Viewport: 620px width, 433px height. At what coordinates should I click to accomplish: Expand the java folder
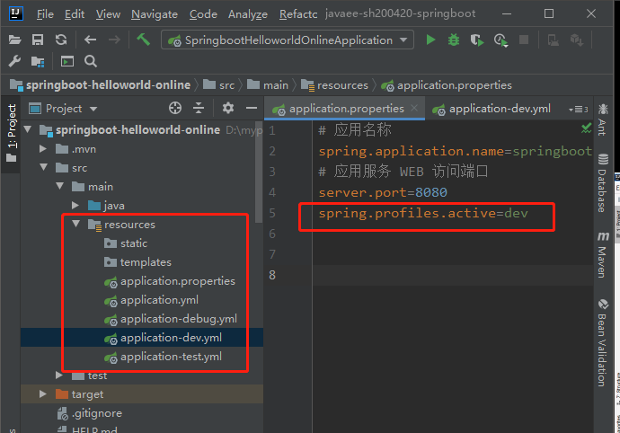75,205
